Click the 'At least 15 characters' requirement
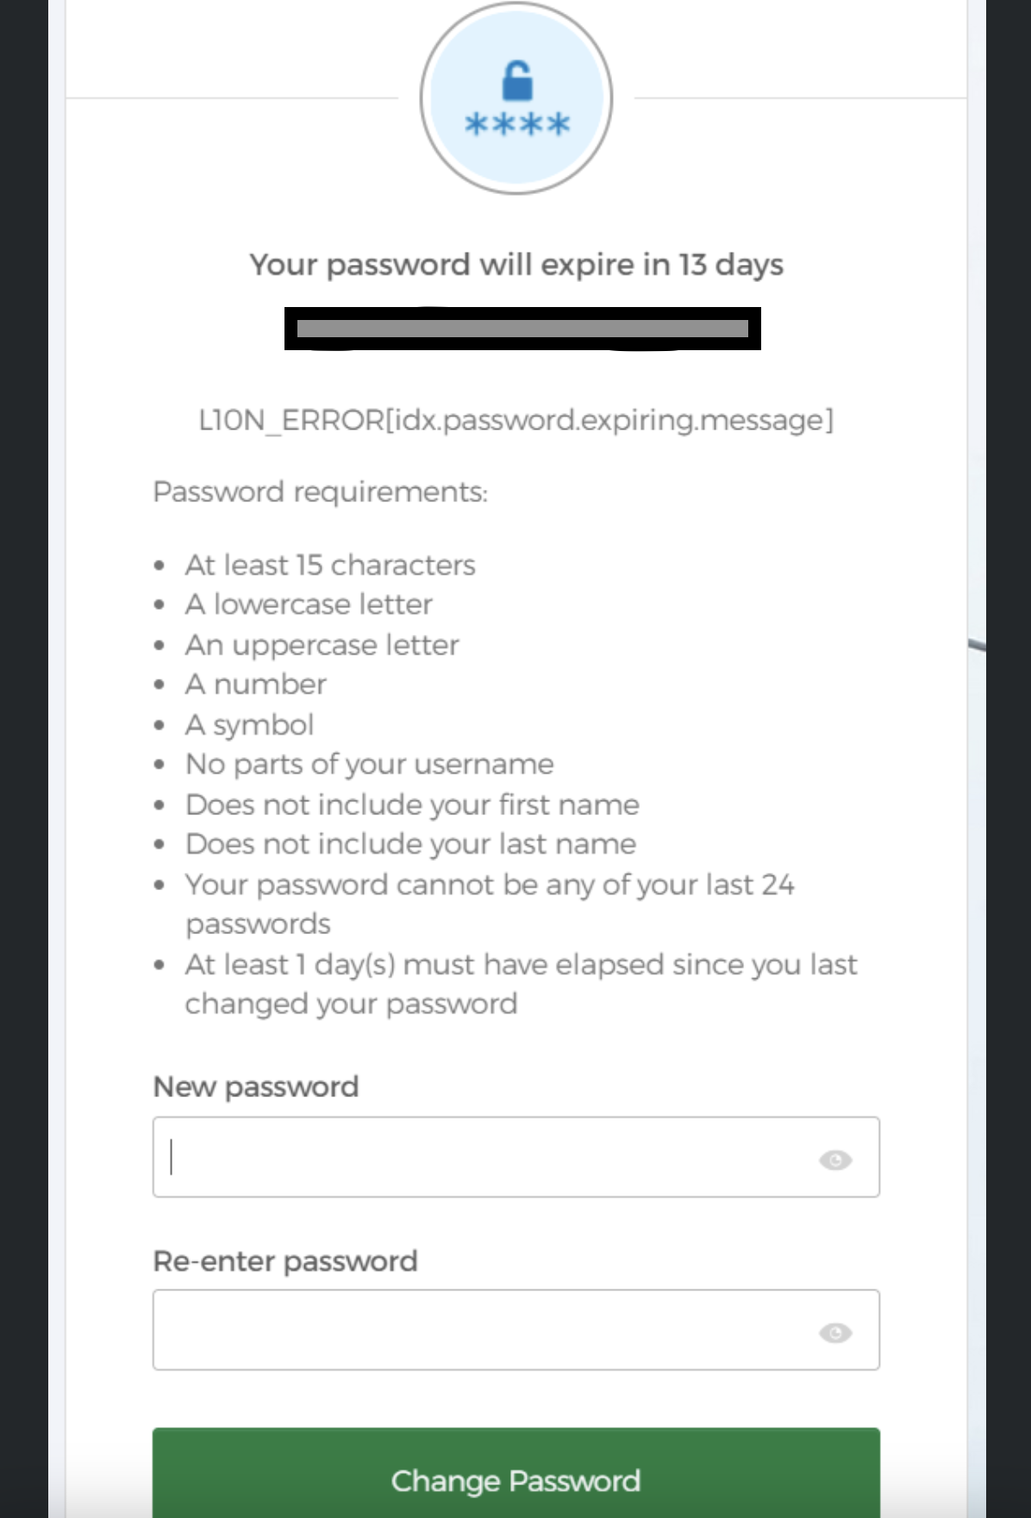Screen dimensions: 1031x1518 330,565
